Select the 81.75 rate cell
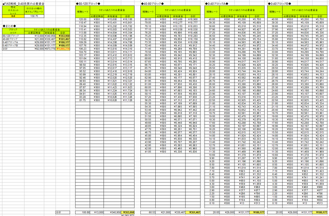The width and height of the screenshot is (329, 216). point(83,100)
